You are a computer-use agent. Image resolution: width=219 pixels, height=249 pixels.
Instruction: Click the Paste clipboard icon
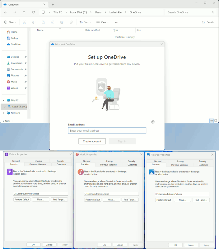[x=43, y=22]
